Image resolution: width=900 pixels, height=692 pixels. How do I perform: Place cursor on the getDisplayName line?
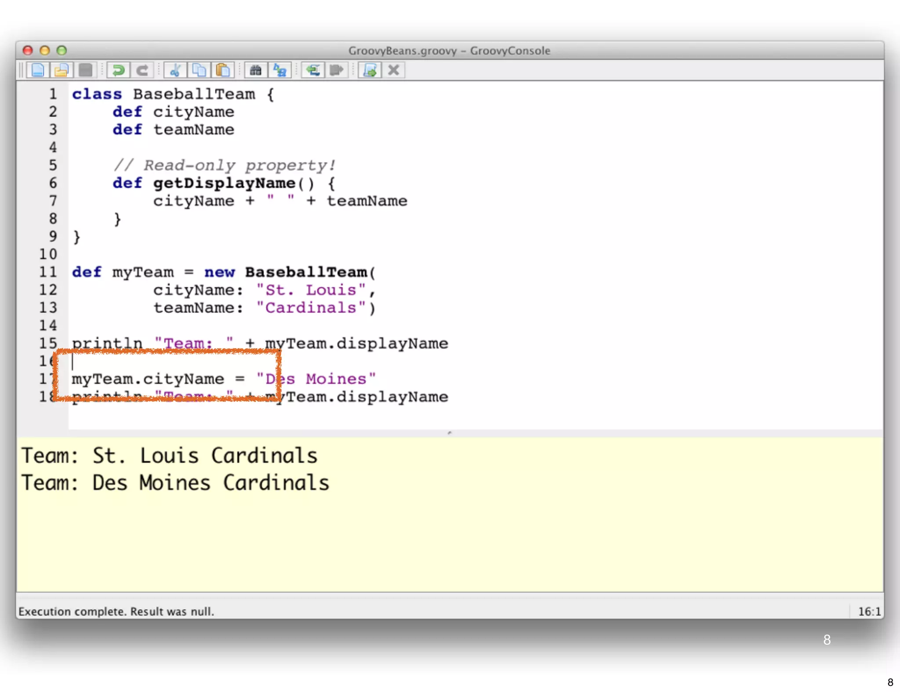224,183
